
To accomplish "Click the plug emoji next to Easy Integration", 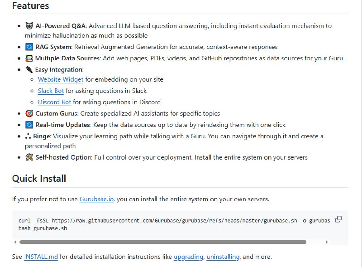I will [29, 69].
